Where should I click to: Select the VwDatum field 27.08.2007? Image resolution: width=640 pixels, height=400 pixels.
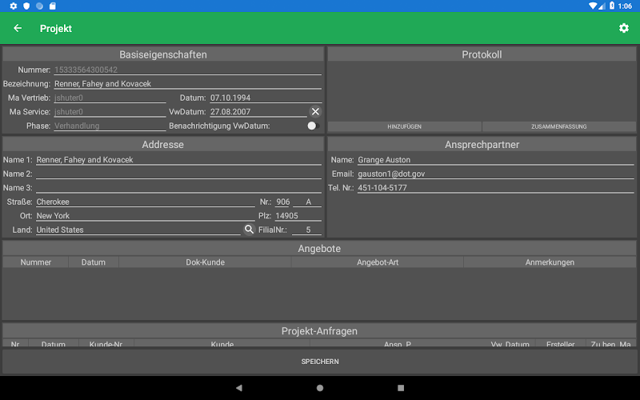click(258, 112)
